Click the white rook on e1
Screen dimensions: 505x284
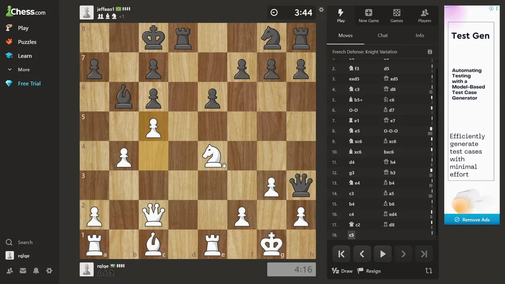(x=213, y=245)
